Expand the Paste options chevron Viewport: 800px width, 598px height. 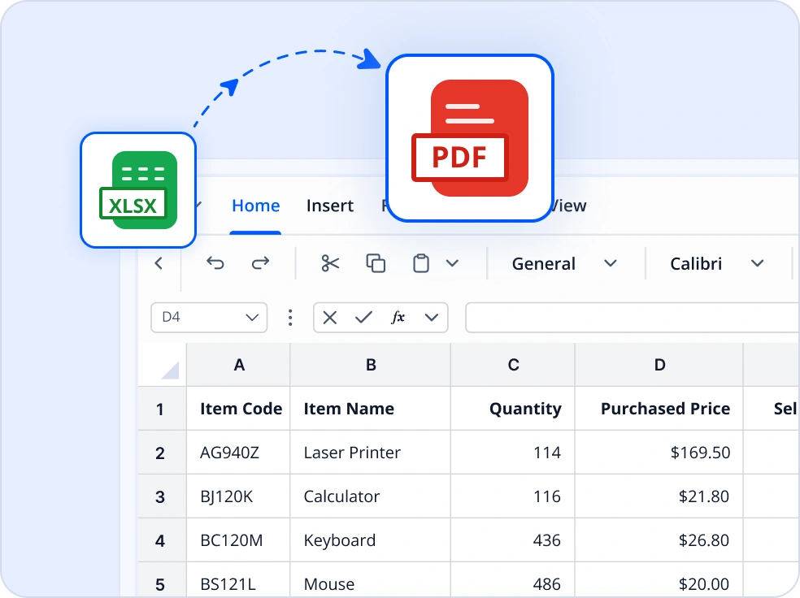pyautogui.click(x=453, y=263)
